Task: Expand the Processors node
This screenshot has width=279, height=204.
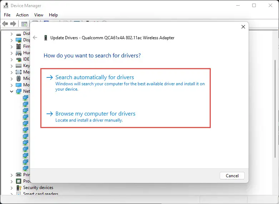Action: click(x=11, y=182)
